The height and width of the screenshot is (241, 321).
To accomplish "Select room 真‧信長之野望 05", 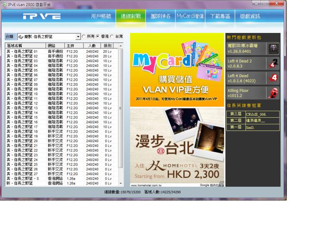I will (62, 70).
